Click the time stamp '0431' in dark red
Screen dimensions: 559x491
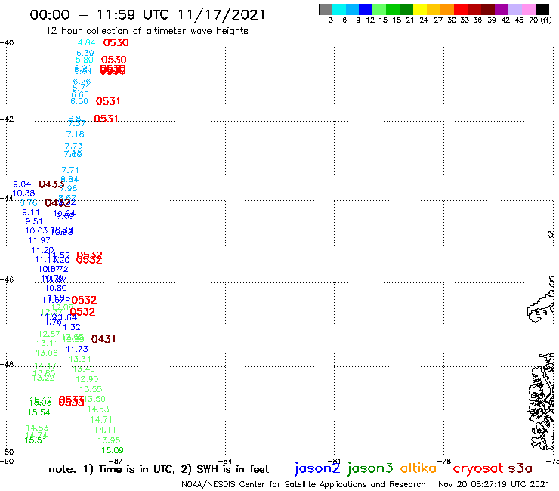click(x=103, y=339)
